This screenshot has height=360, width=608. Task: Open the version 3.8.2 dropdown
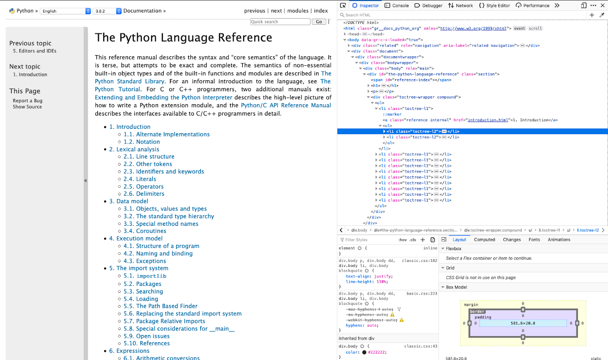108,11
